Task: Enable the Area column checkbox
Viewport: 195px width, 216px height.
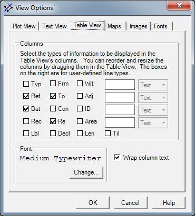Action: [80, 121]
